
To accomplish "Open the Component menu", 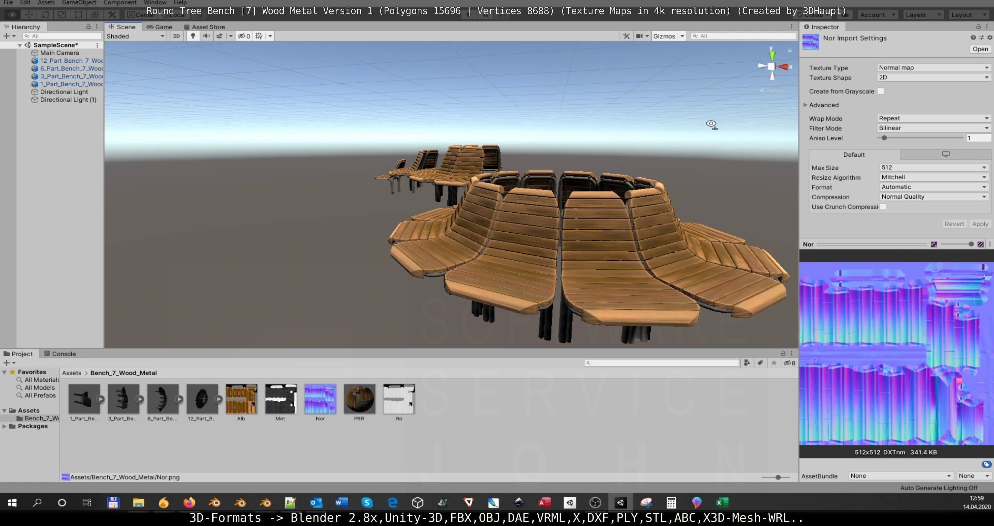I will pyautogui.click(x=120, y=3).
